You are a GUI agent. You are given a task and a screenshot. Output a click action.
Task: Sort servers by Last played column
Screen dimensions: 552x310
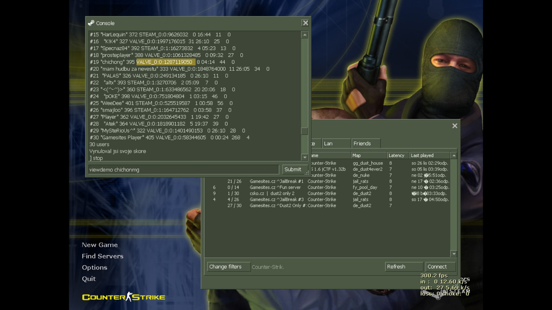(x=430, y=155)
